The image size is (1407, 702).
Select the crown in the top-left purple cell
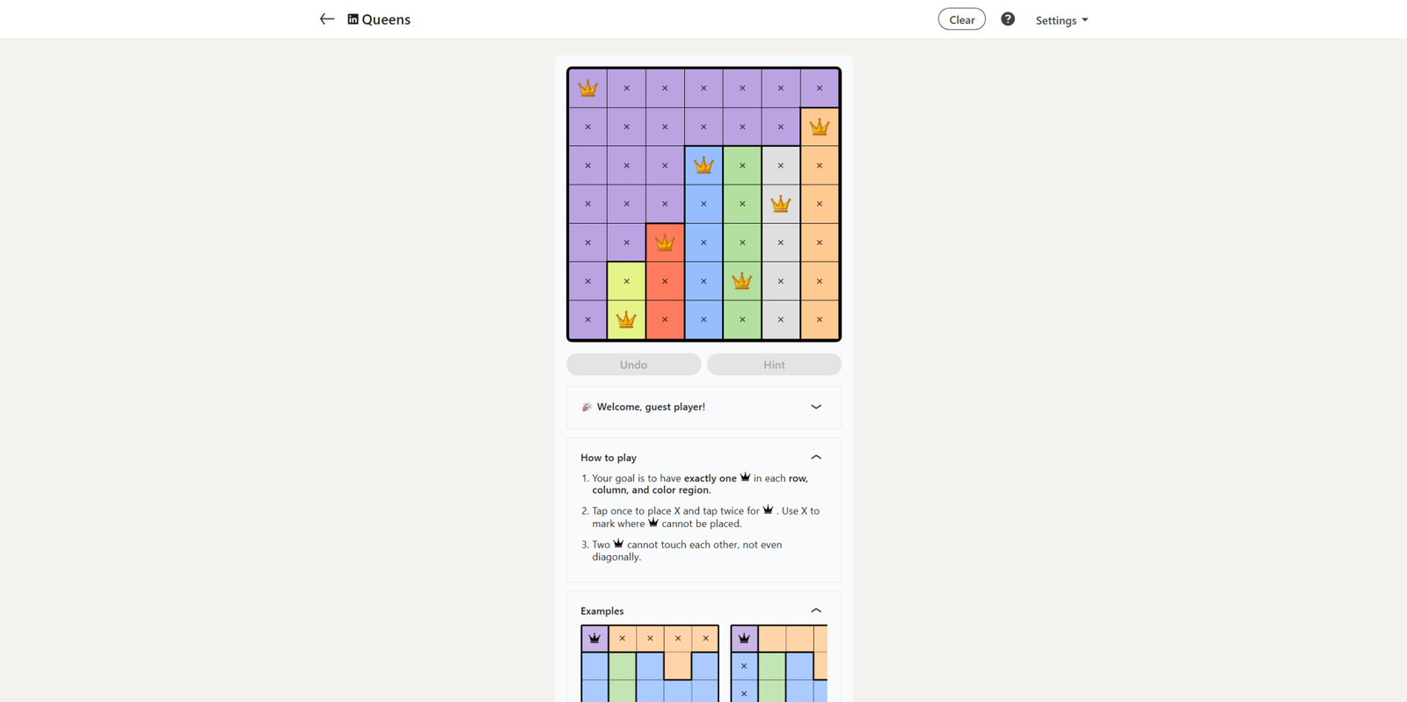pos(587,87)
